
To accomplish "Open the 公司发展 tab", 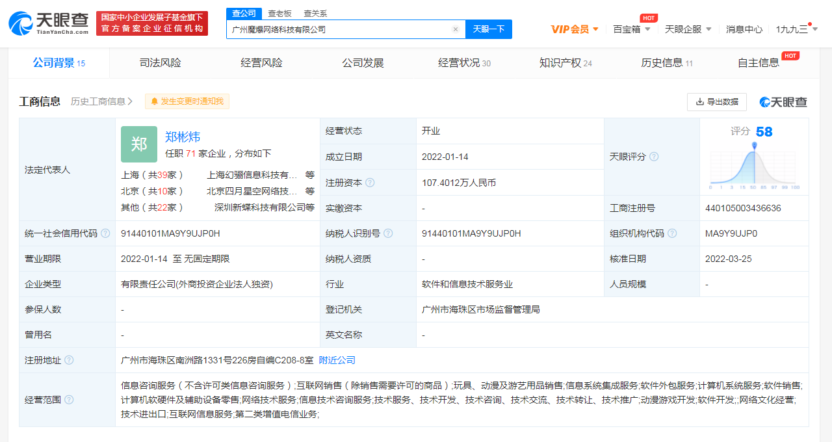I will coord(363,63).
